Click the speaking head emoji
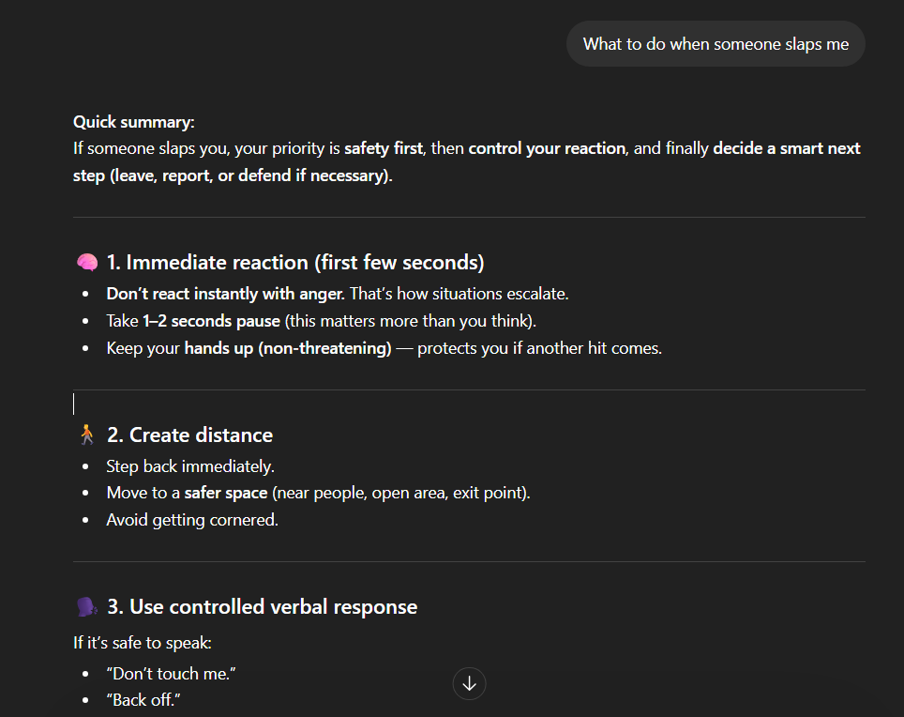 coord(87,607)
